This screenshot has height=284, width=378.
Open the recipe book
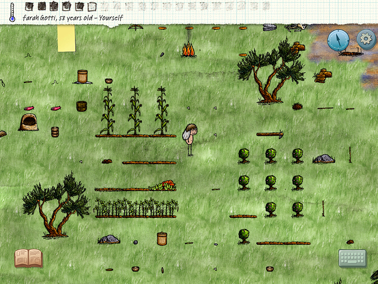(28, 258)
